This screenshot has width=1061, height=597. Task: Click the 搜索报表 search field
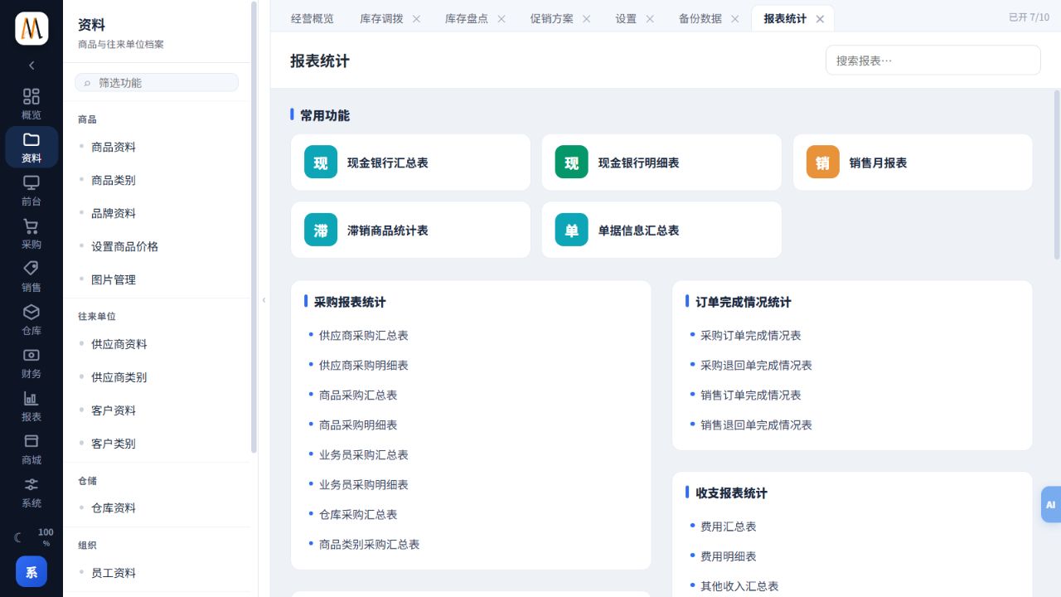pos(933,61)
